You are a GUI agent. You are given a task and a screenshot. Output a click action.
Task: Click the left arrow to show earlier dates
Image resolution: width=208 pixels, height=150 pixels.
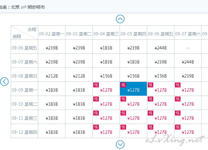[4, 82]
